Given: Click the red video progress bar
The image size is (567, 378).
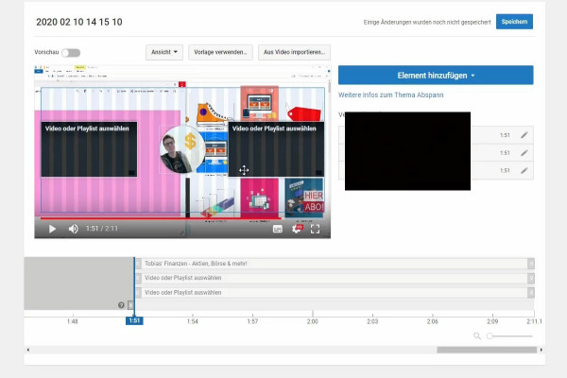Looking at the screenshot, I should [161, 218].
